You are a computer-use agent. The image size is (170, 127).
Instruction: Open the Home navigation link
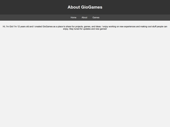point(73,18)
